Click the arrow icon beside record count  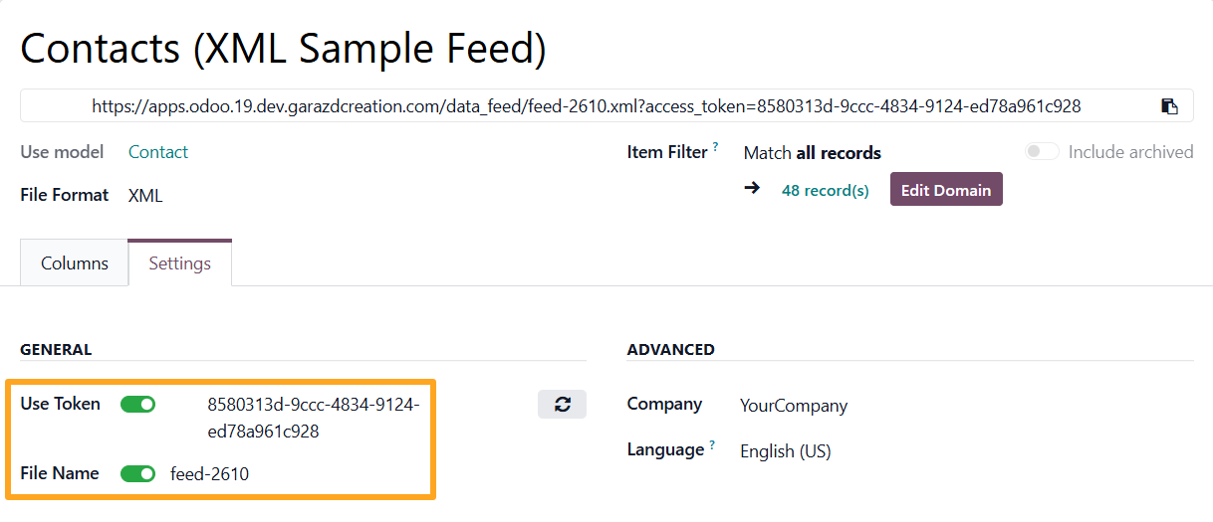point(752,188)
